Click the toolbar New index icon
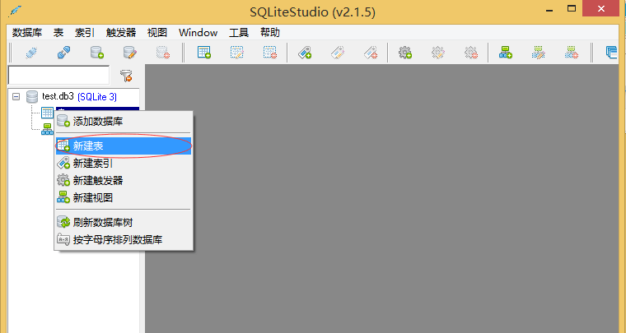Image resolution: width=626 pixels, height=333 pixels. coord(305,53)
